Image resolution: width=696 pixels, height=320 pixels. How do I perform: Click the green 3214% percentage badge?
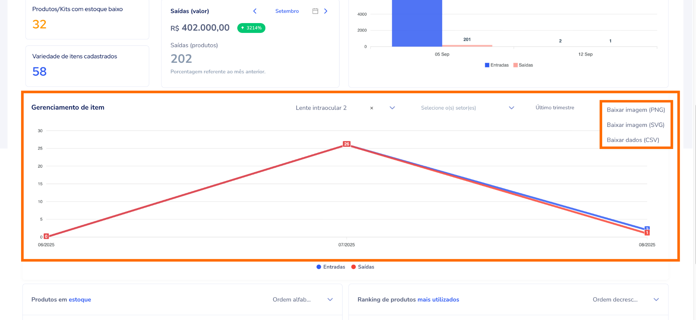(251, 28)
